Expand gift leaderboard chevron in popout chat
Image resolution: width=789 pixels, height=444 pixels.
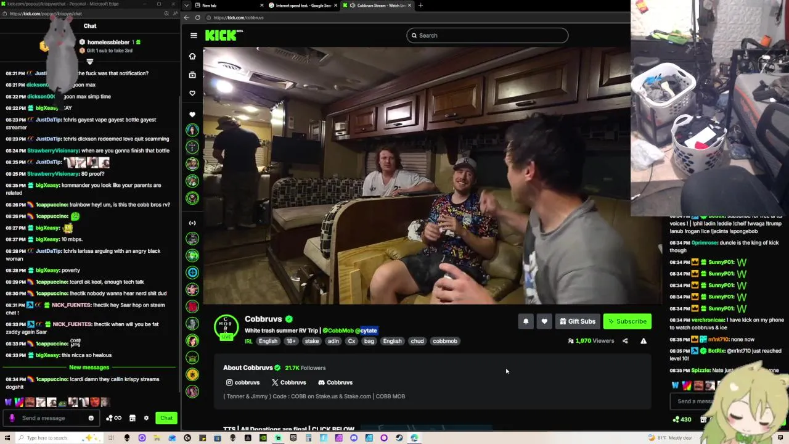pos(90,62)
